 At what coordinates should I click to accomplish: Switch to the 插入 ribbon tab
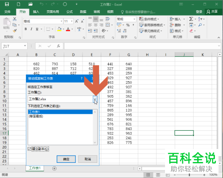(x=36, y=12)
